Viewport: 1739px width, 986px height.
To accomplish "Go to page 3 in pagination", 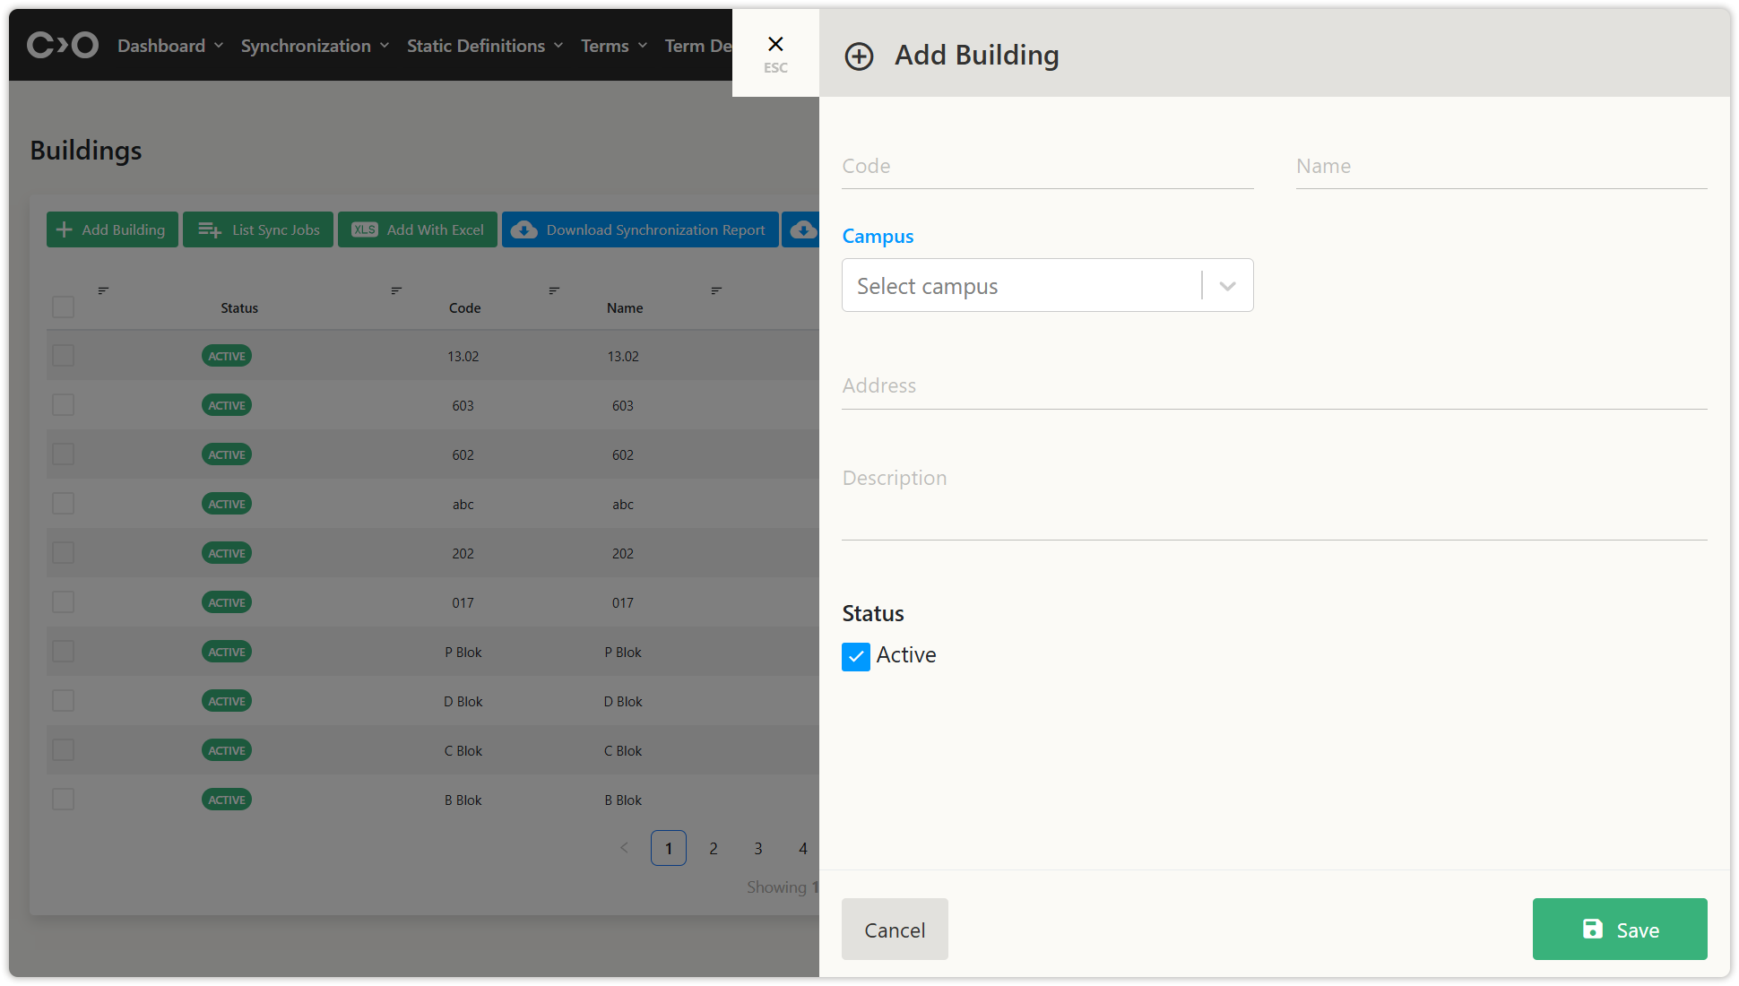I will [758, 849].
